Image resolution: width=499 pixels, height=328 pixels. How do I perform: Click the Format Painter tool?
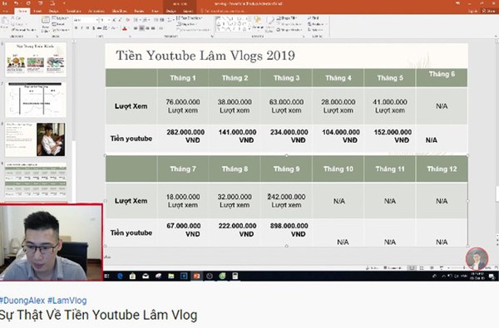coord(24,30)
